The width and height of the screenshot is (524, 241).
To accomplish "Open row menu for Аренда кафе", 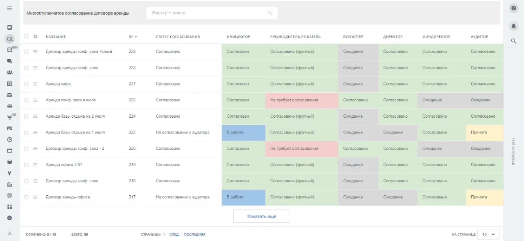I will point(35,84).
